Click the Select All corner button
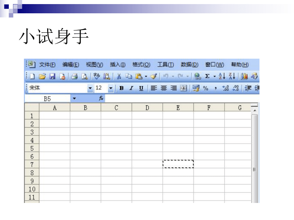This screenshot has height=220, width=294. pyautogui.click(x=32, y=107)
